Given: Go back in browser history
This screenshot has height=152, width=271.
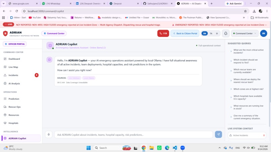Looking at the screenshot, I should point(4,11).
